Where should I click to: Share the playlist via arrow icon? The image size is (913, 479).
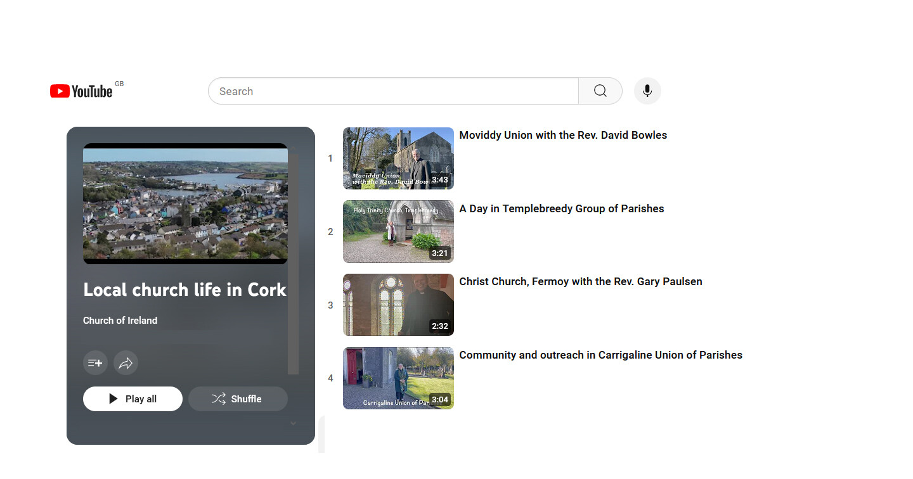pos(126,363)
